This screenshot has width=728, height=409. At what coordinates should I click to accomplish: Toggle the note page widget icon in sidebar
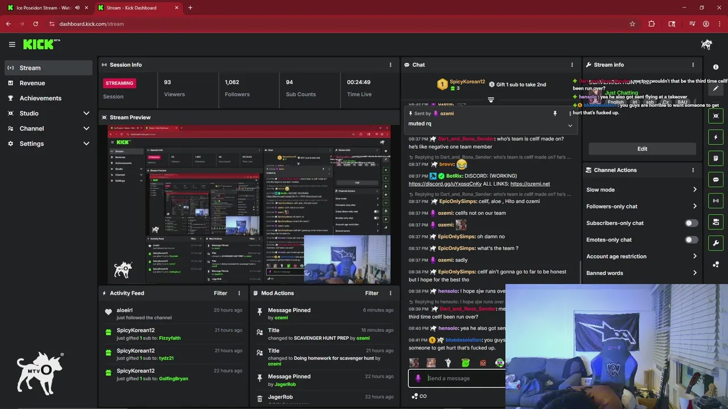tap(715, 158)
